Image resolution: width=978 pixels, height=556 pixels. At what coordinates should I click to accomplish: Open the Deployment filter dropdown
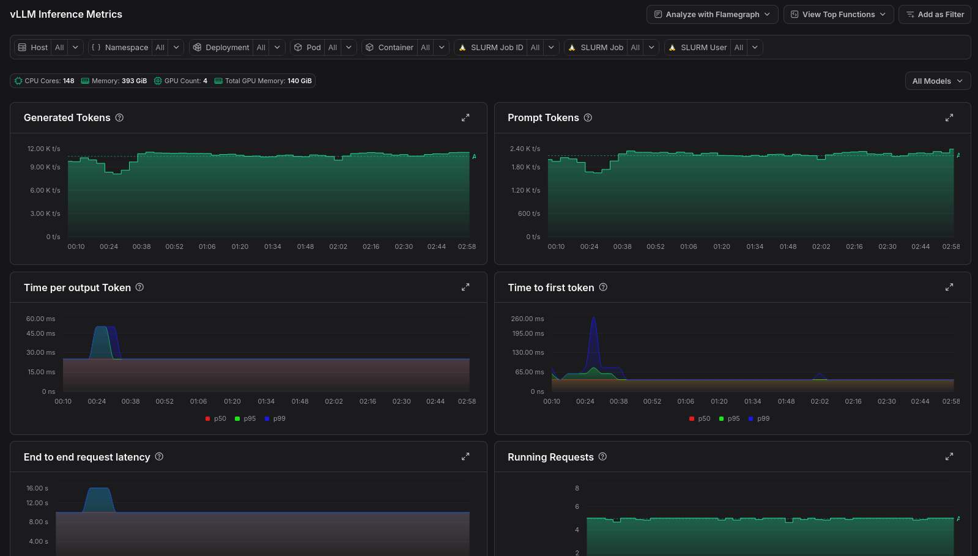[x=277, y=47]
